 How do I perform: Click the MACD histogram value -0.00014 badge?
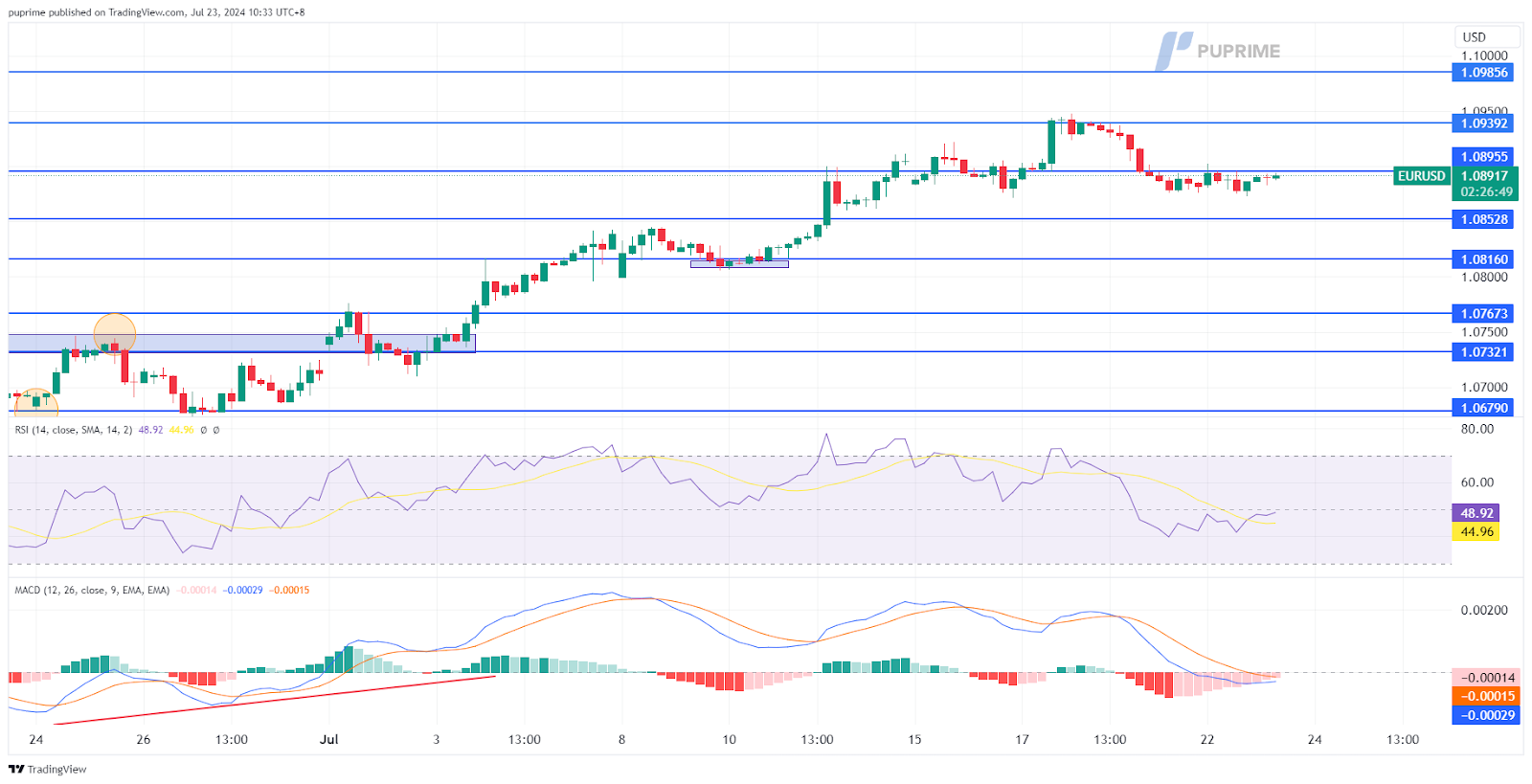(1486, 678)
